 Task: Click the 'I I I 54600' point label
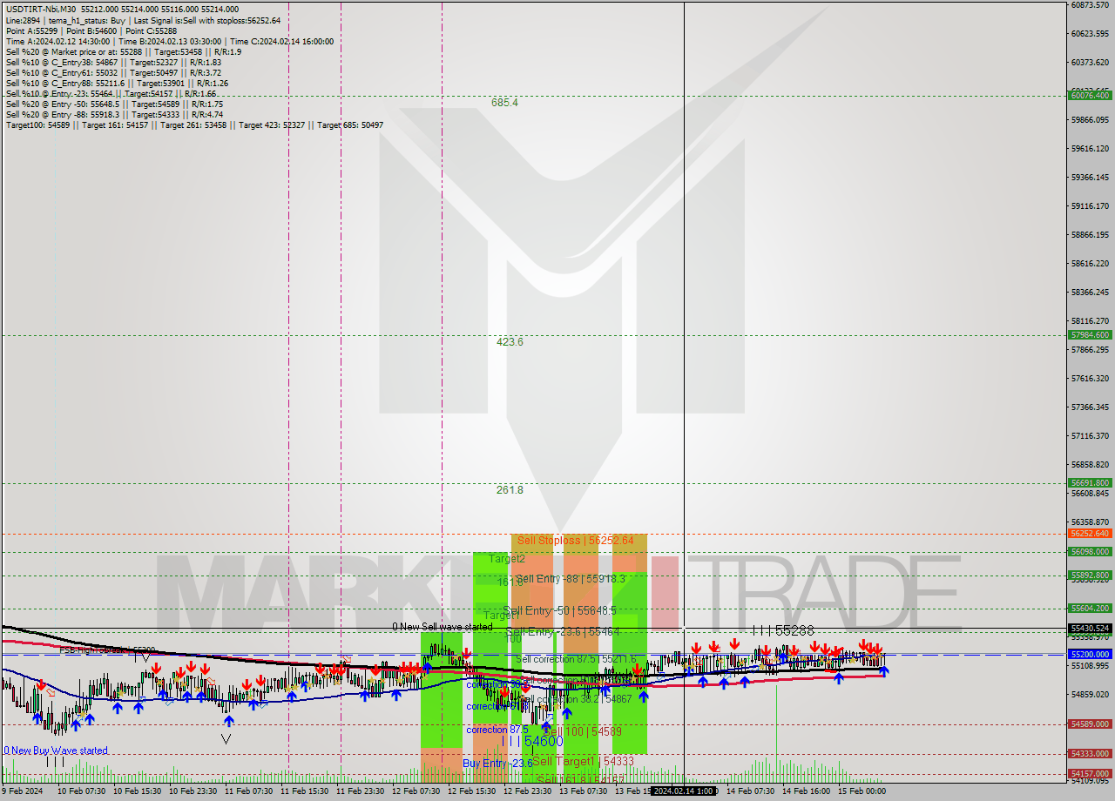pos(532,741)
